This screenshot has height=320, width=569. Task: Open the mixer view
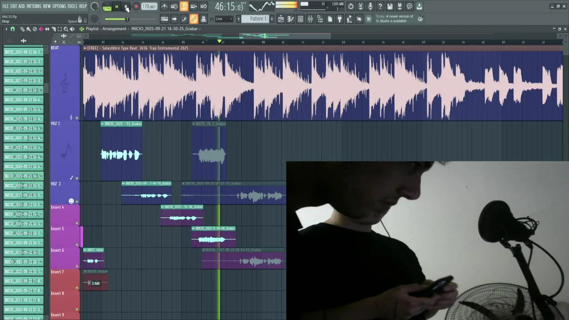tap(309, 19)
